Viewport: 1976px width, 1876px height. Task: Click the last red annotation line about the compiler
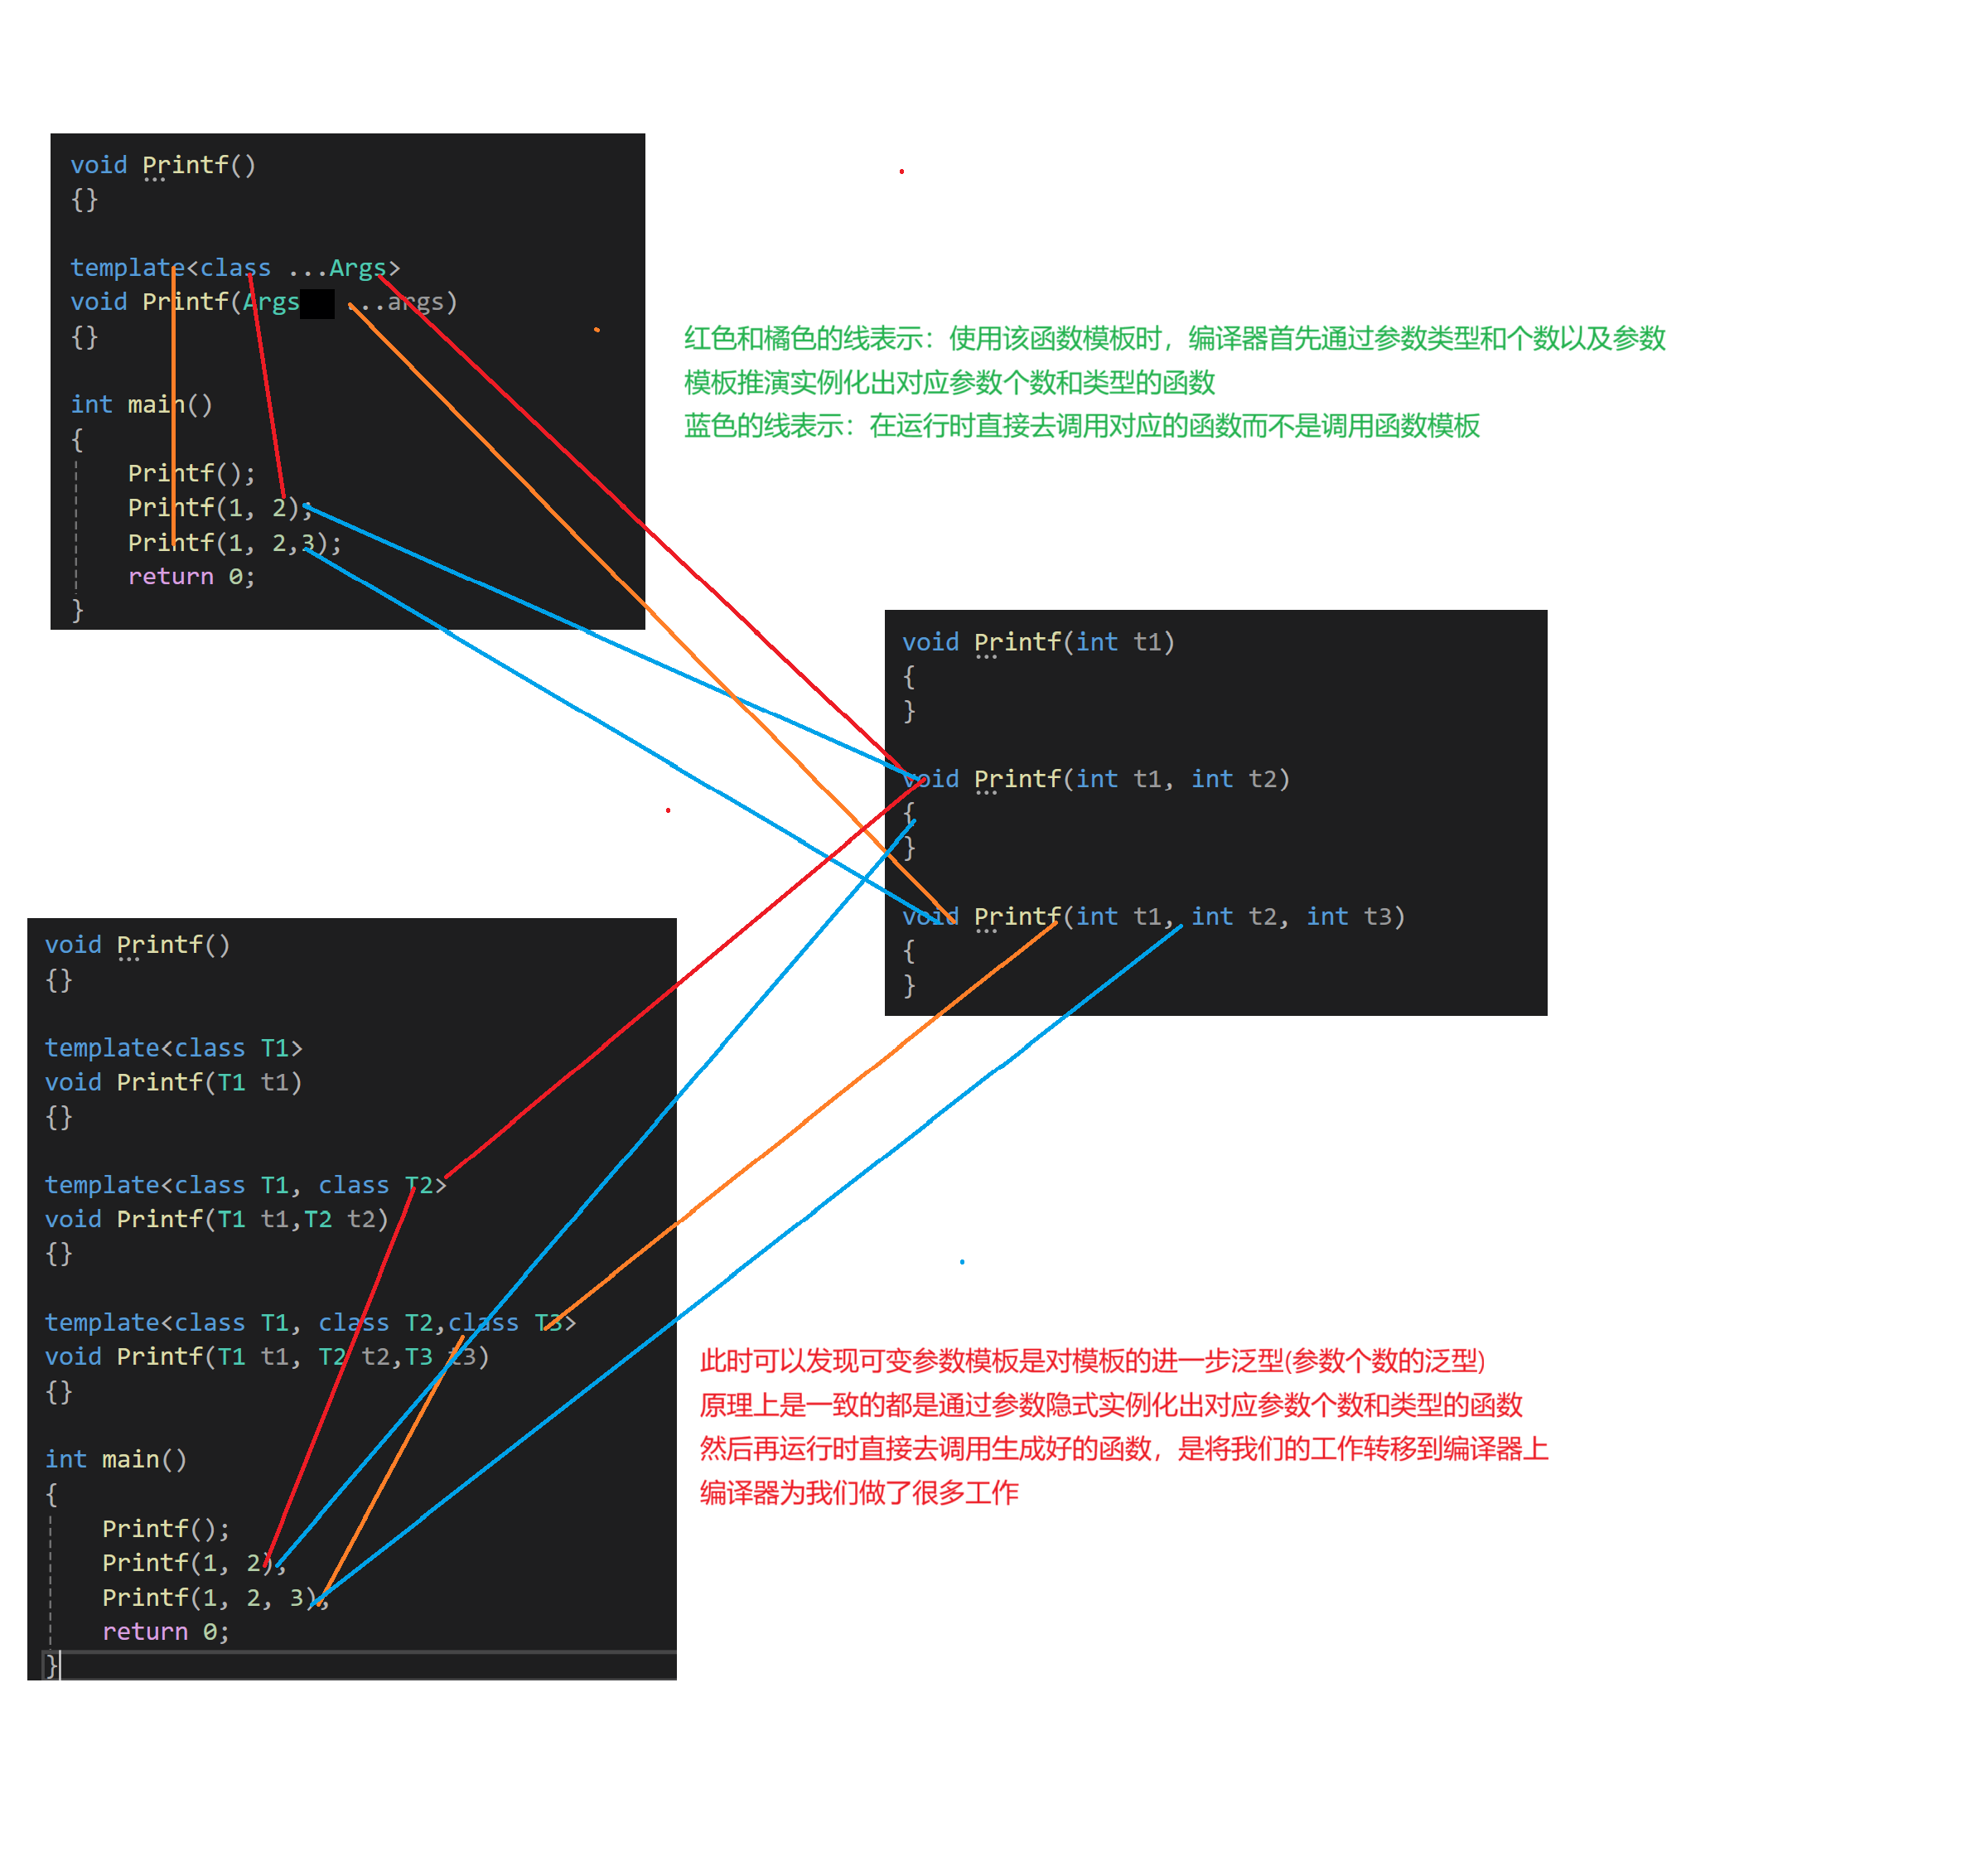(858, 1494)
